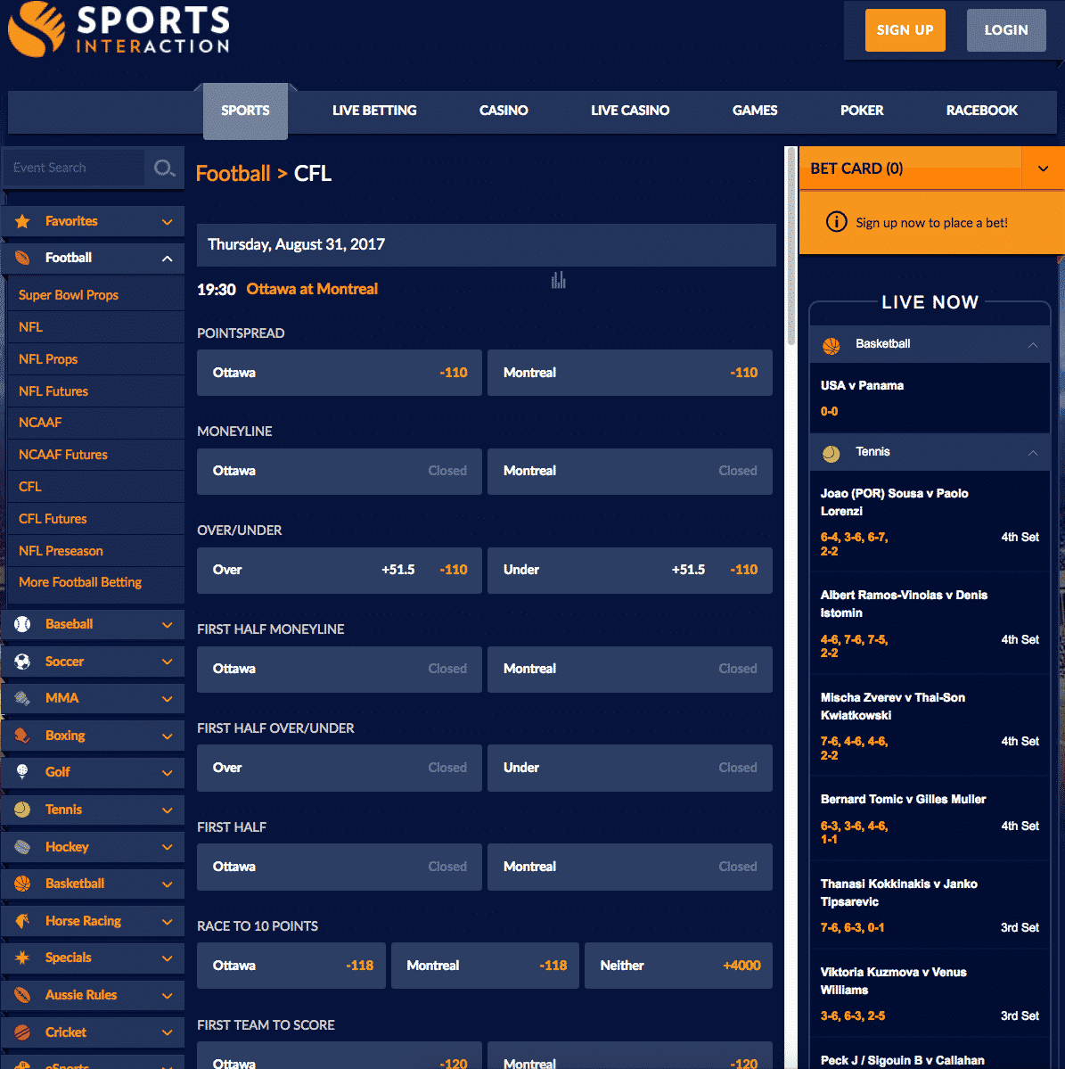This screenshot has height=1069, width=1065.
Task: Open stats chart icon for Ottawa at Montreal
Action: 558,280
